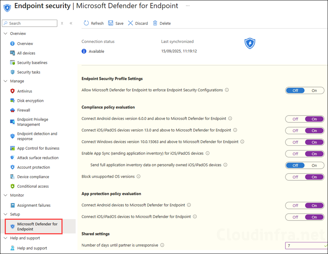
Task: Click the Firewall icon
Action: 13,110
